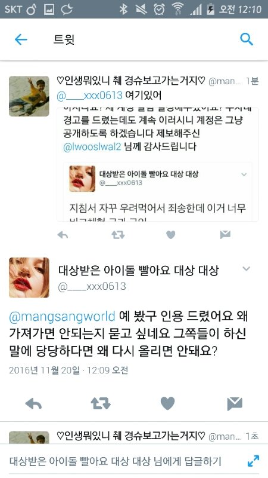Like the main tweet with large heart
This screenshot has width=268, height=478.
coord(168,403)
